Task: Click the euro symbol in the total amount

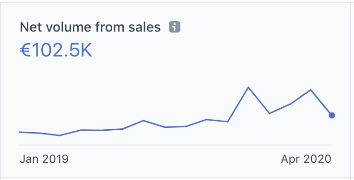Action: pos(25,51)
